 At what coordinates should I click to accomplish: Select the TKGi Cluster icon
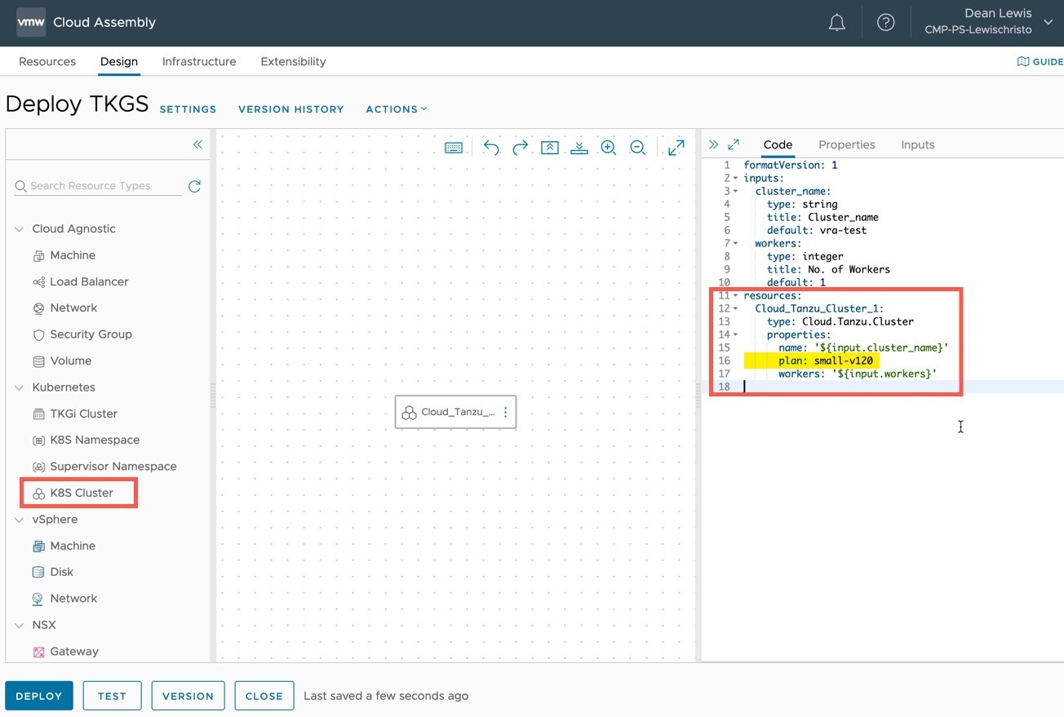[38, 414]
